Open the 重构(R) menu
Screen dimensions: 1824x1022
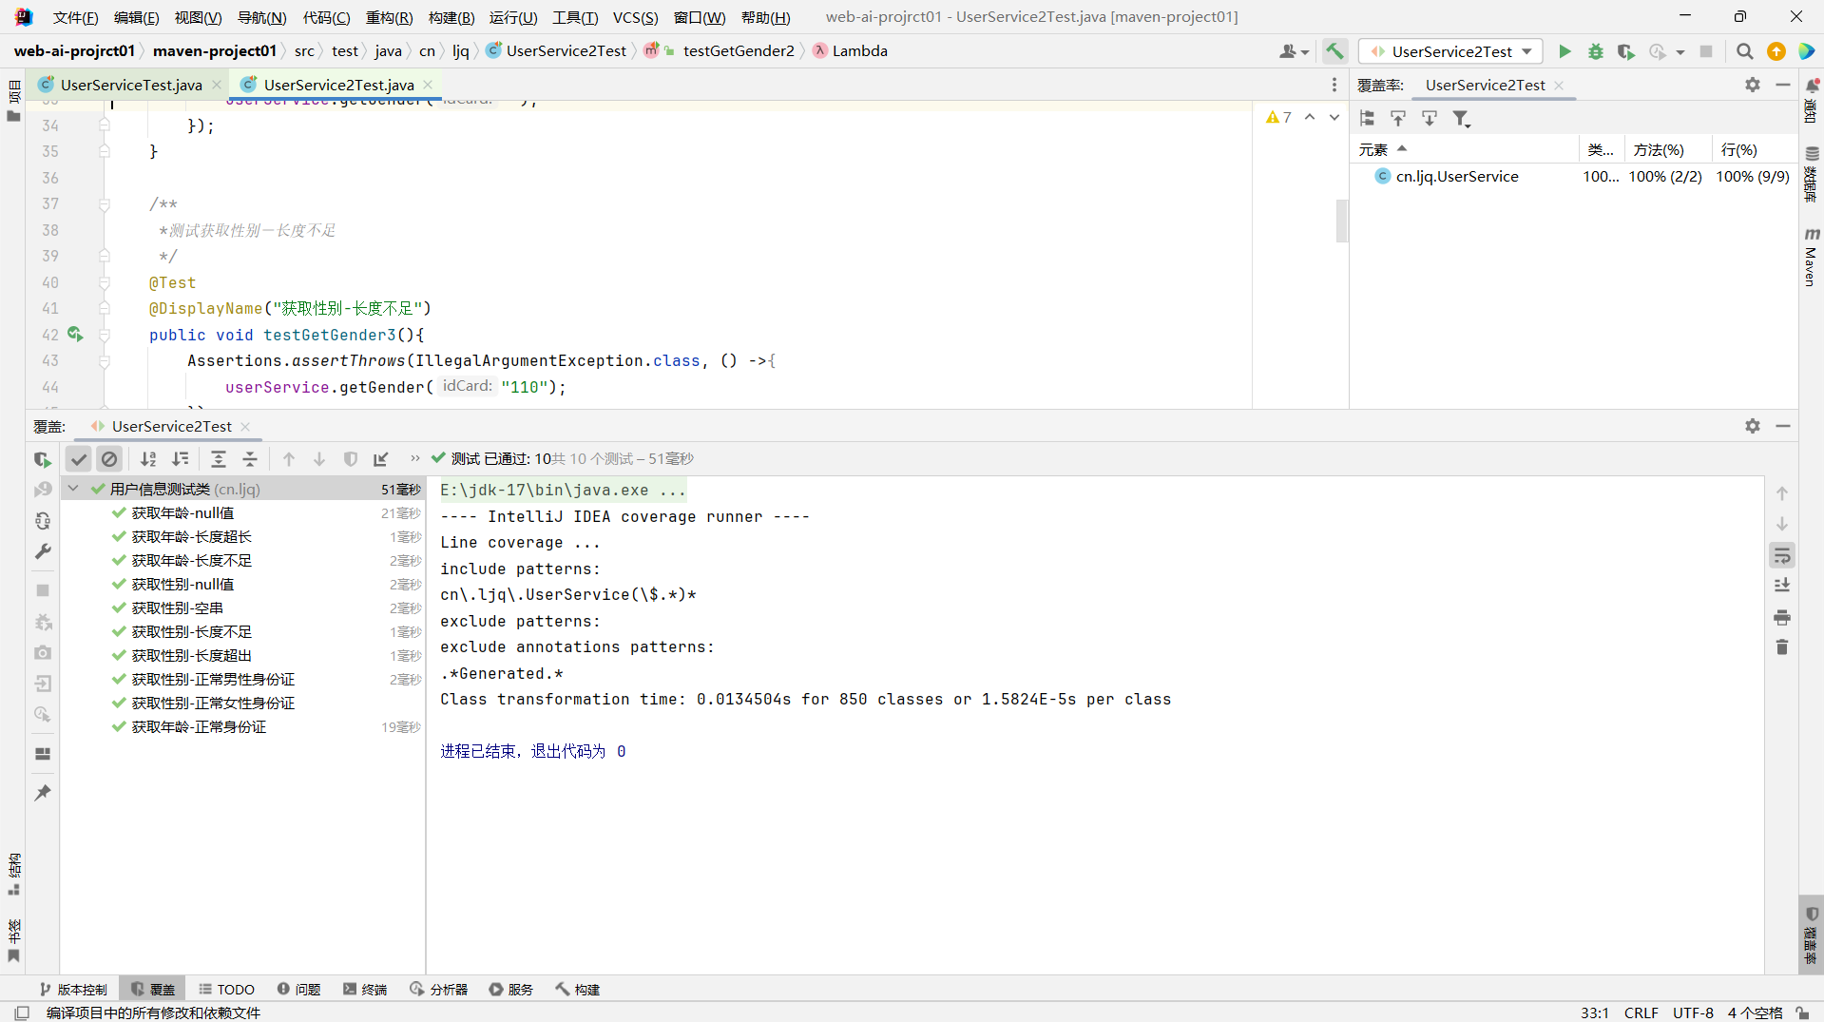(x=389, y=17)
